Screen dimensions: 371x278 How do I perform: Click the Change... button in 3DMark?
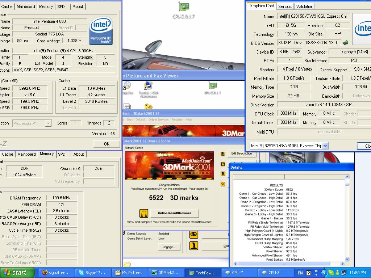coord(169,247)
